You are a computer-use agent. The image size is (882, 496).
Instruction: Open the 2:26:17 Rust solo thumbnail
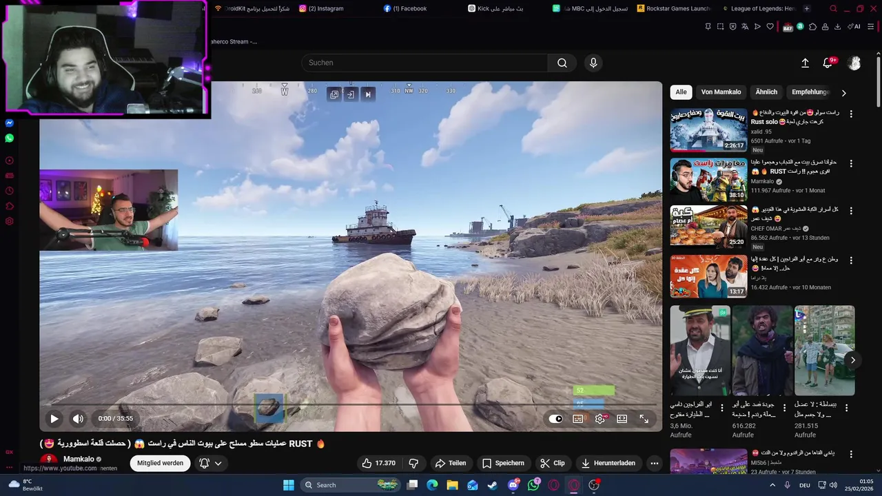pos(708,130)
